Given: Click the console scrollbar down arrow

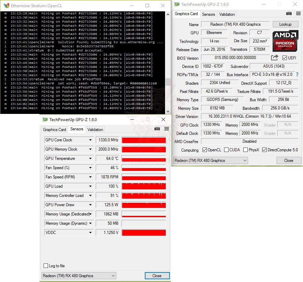Looking at the screenshot, I should pos(168,111).
